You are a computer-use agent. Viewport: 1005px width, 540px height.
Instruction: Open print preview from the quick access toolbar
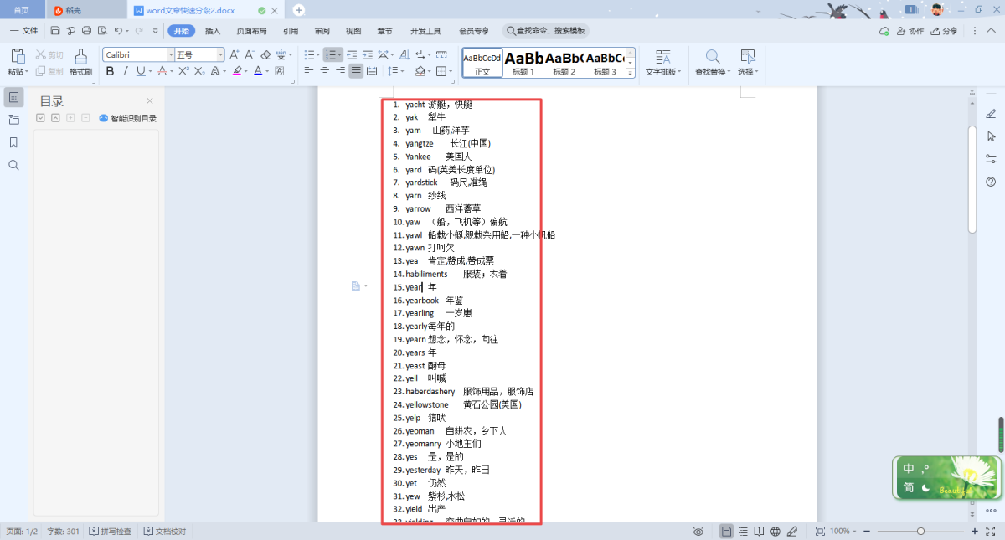point(101,31)
